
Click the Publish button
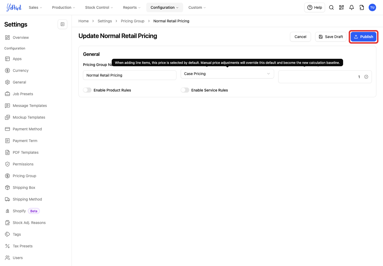tap(364, 37)
